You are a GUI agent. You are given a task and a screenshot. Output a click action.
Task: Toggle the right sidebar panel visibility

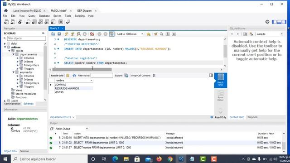(284, 22)
